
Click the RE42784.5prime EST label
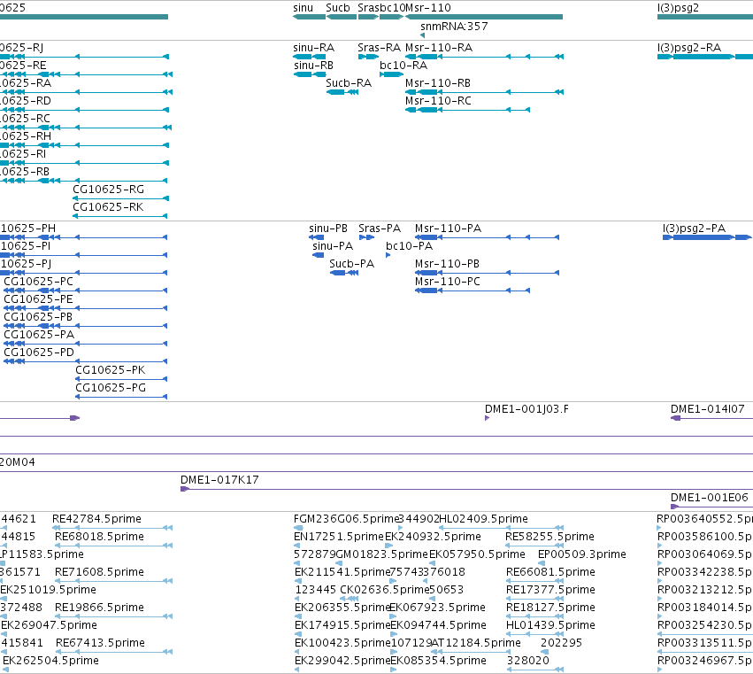pos(96,519)
